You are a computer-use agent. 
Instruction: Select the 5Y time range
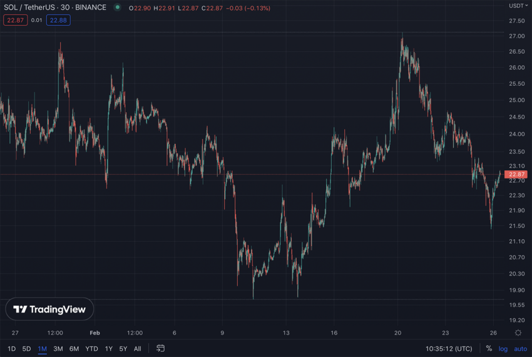click(123, 349)
